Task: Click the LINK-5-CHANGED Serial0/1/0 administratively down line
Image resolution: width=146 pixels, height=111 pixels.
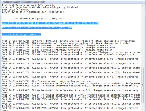Action: [x=71, y=97]
